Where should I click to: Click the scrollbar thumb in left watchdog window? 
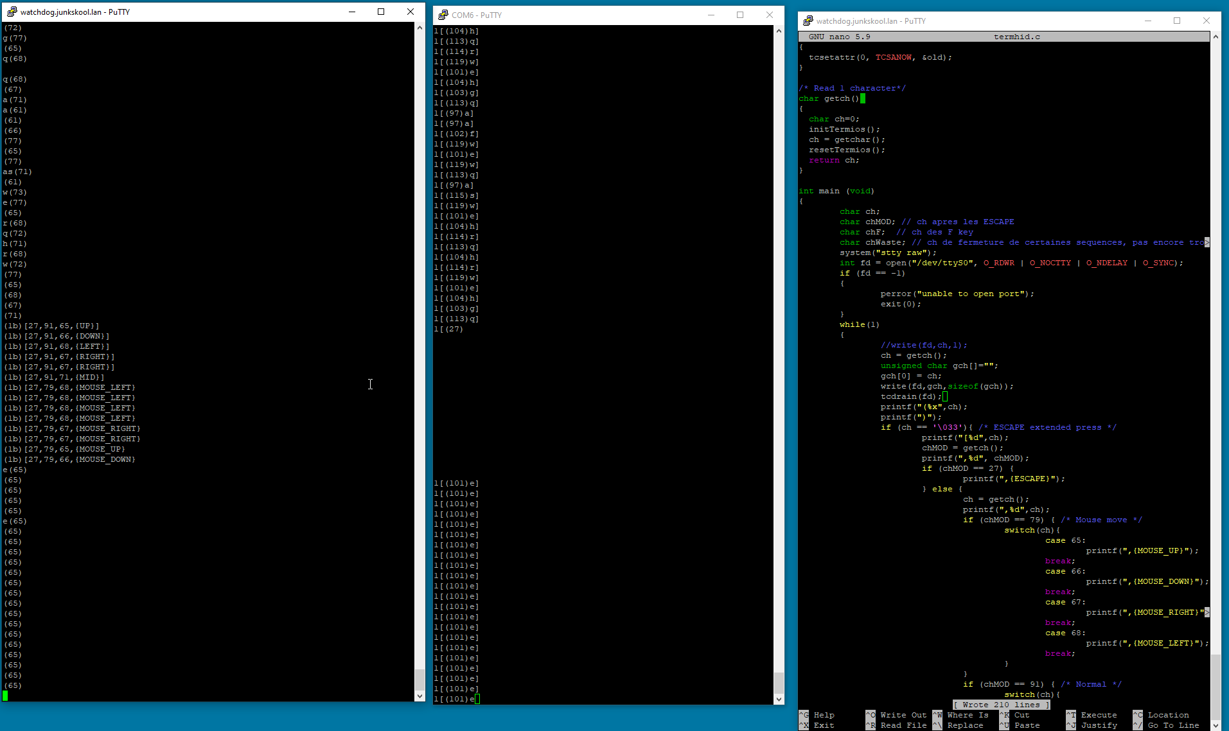[x=420, y=679]
